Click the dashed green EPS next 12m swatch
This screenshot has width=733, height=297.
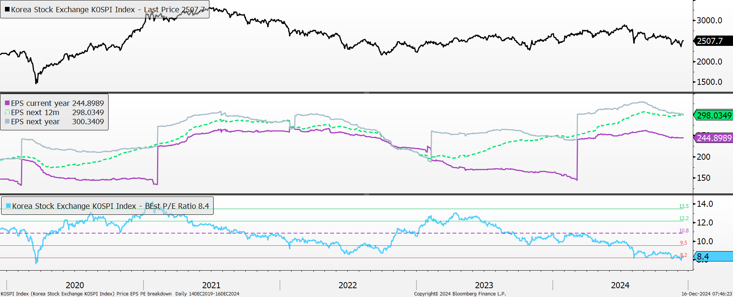[x=7, y=112]
